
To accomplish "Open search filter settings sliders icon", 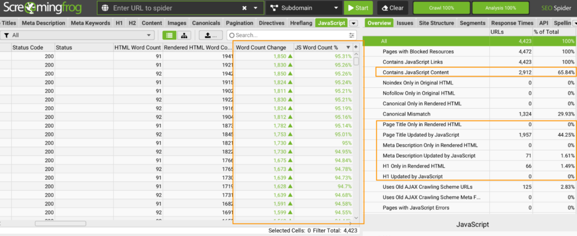I will (x=352, y=35).
